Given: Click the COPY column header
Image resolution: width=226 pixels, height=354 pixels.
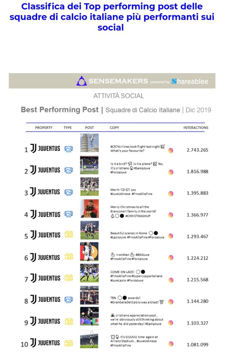Looking at the screenshot, I should pos(114,128).
